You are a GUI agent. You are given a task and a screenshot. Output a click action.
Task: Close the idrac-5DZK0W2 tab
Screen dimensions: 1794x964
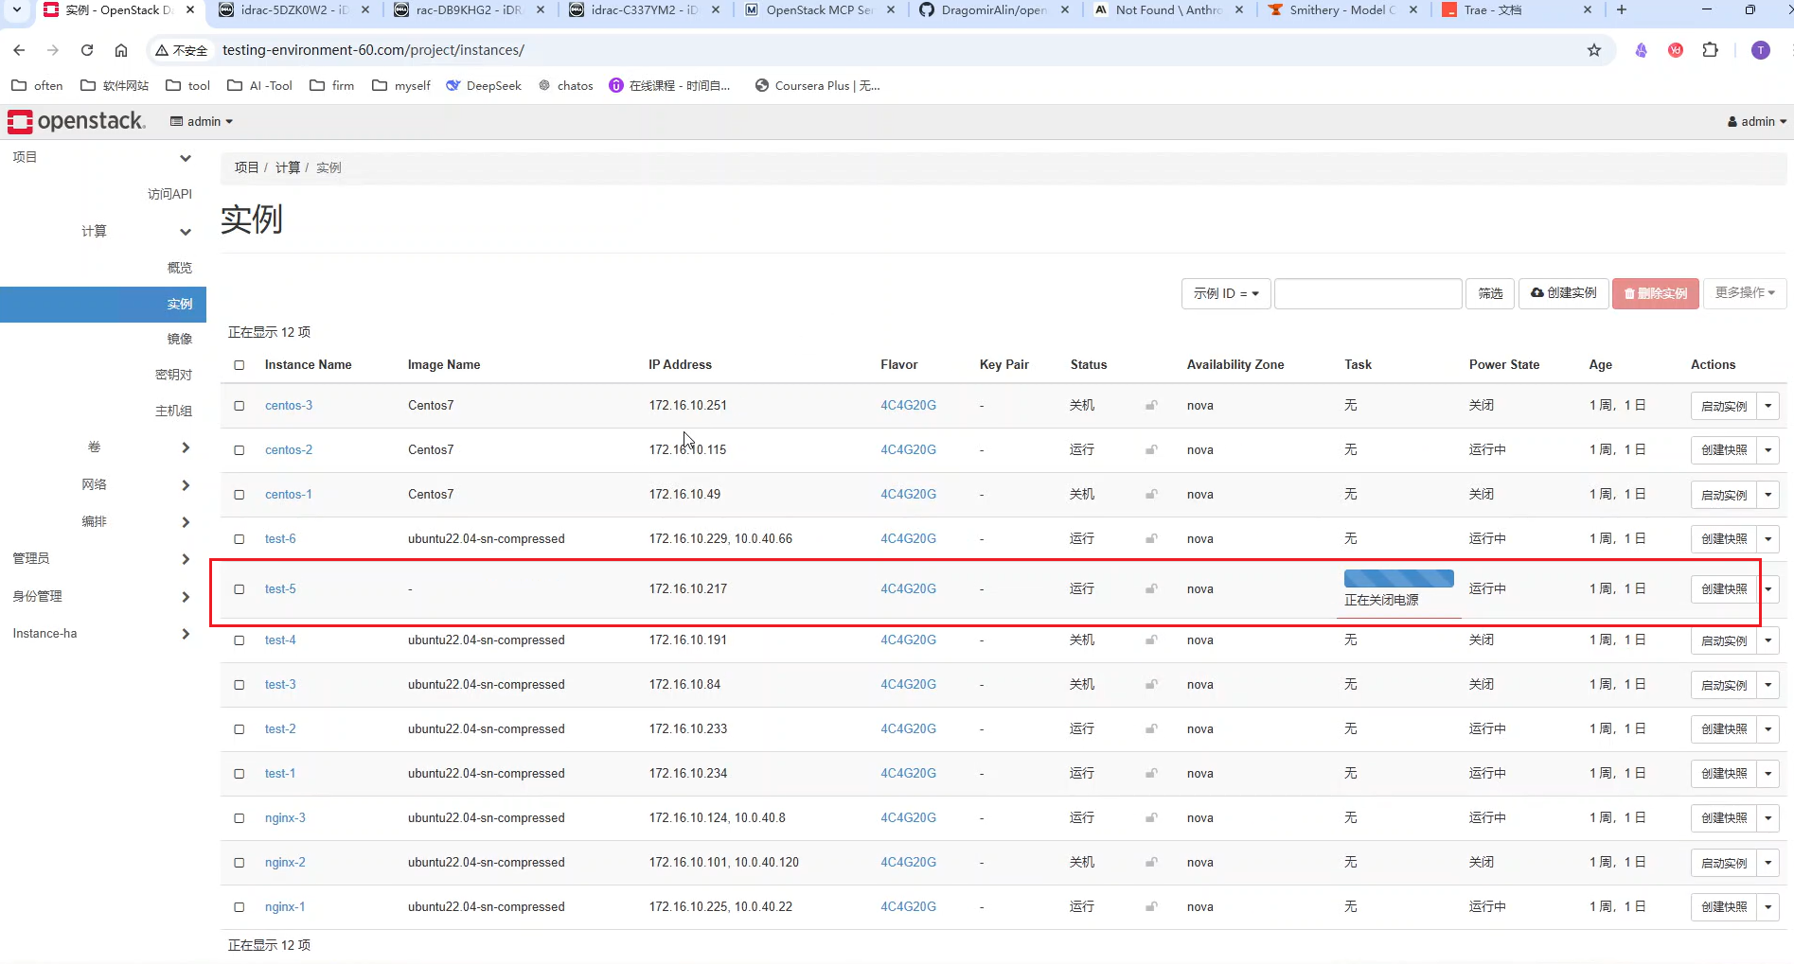tap(365, 10)
